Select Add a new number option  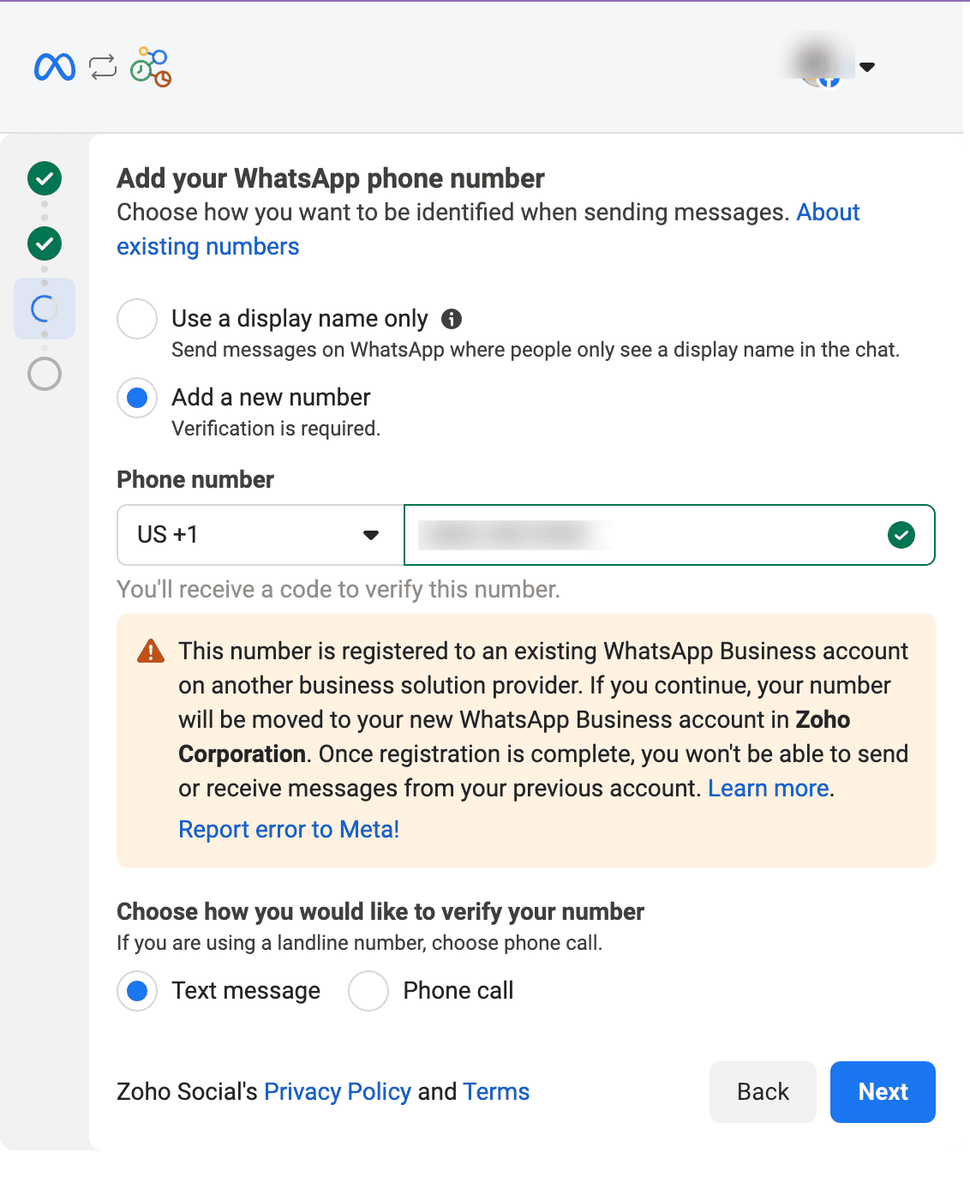(x=137, y=398)
